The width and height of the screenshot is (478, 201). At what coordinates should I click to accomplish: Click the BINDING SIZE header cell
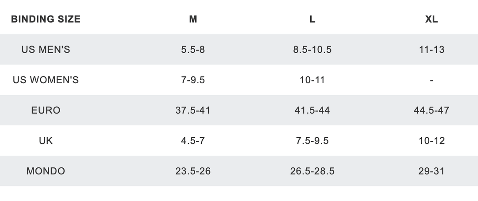46,19
